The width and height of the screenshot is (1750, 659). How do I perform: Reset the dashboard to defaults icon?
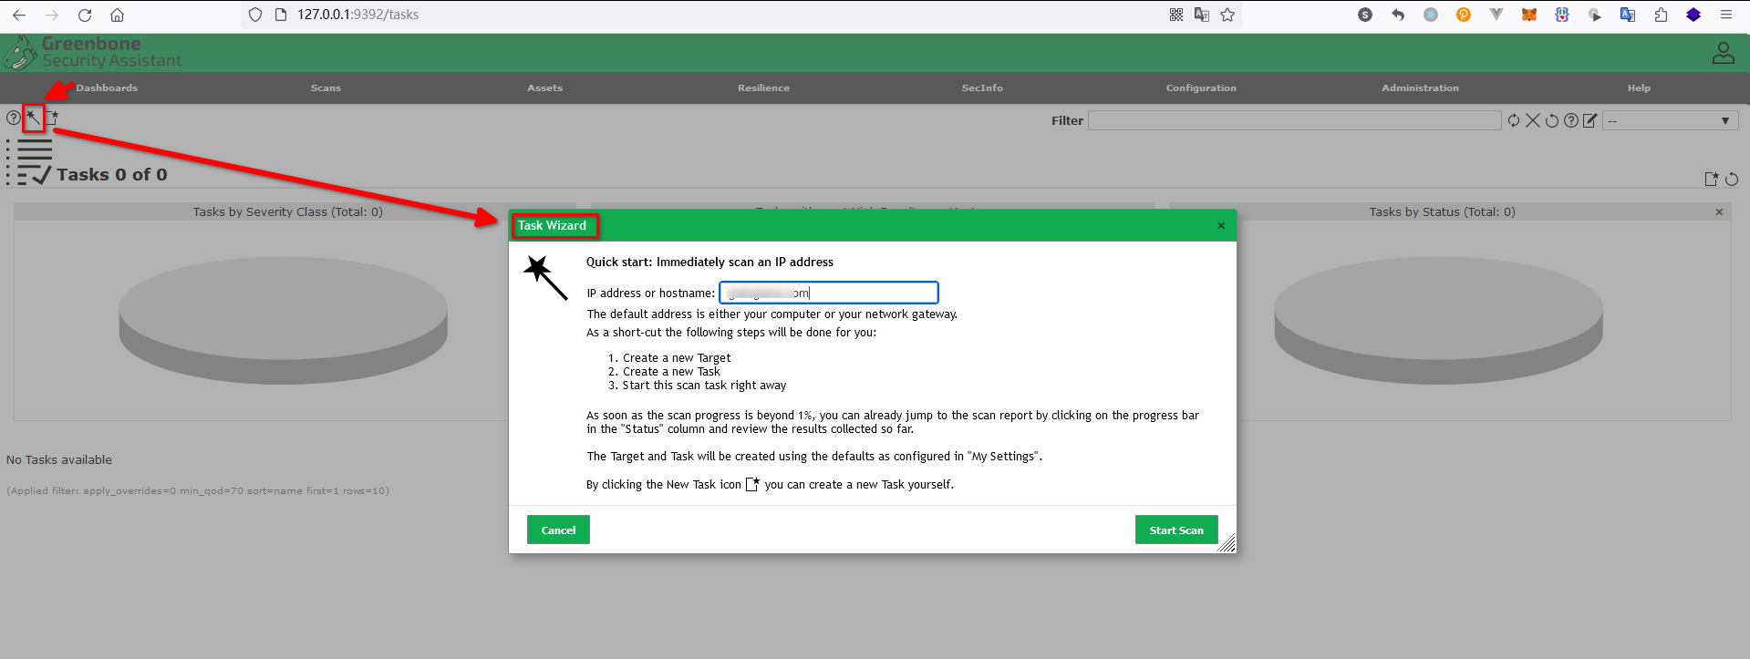1732,180
